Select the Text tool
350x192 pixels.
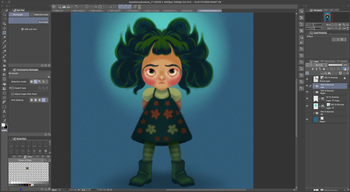pos(4,111)
